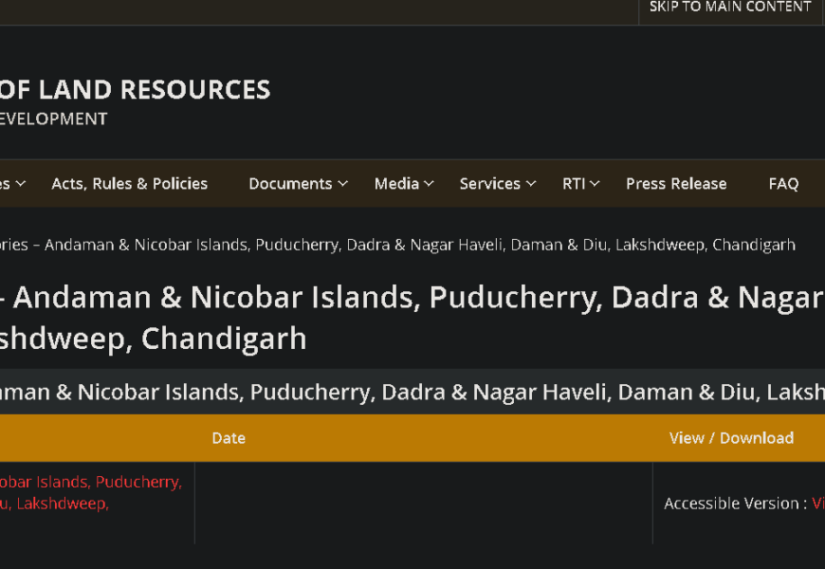Open the Documents menu label
This screenshot has width=825, height=569.
[x=290, y=184]
